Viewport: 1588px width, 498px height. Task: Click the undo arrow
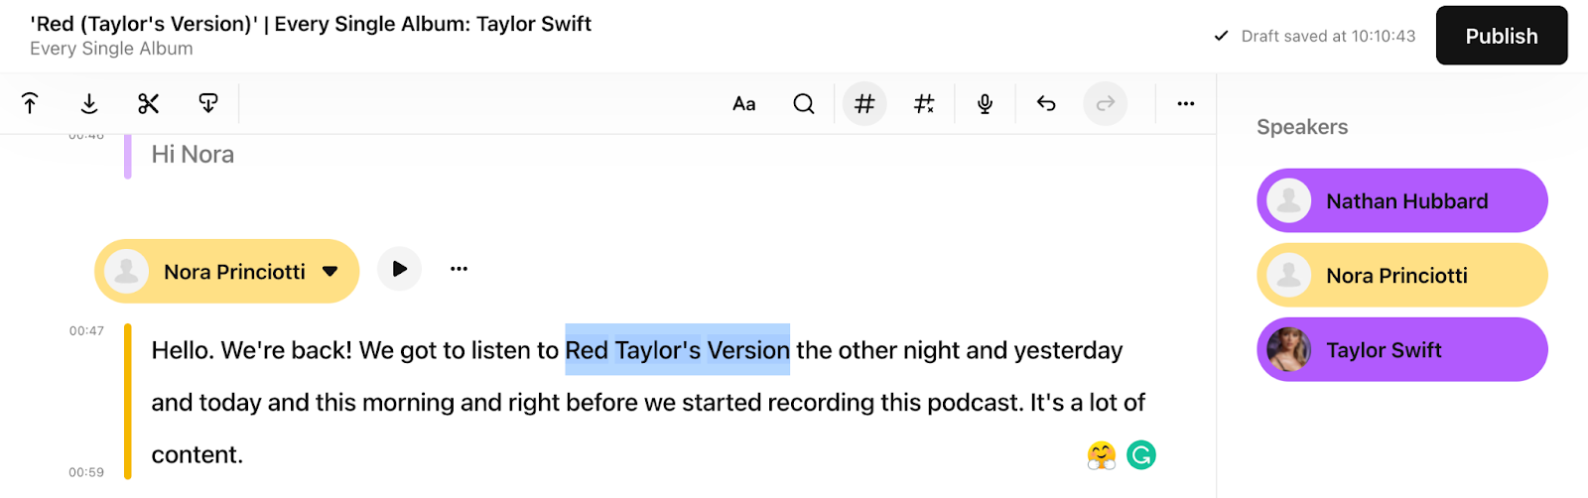1046,103
